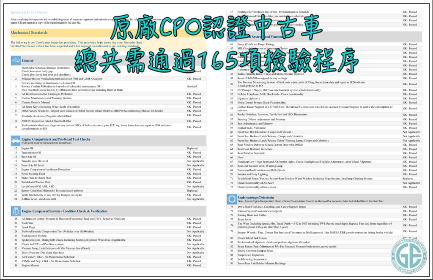
Task: Click the 'Windshield Washer Fluid' item
Action: point(36,182)
